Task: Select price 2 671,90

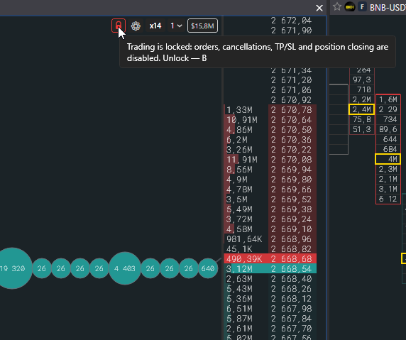Action: point(292,31)
